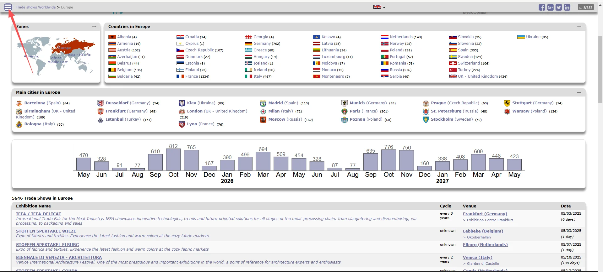603x272 pixels.
Task: Open Warsaw (Poland) city link
Action: (529, 111)
